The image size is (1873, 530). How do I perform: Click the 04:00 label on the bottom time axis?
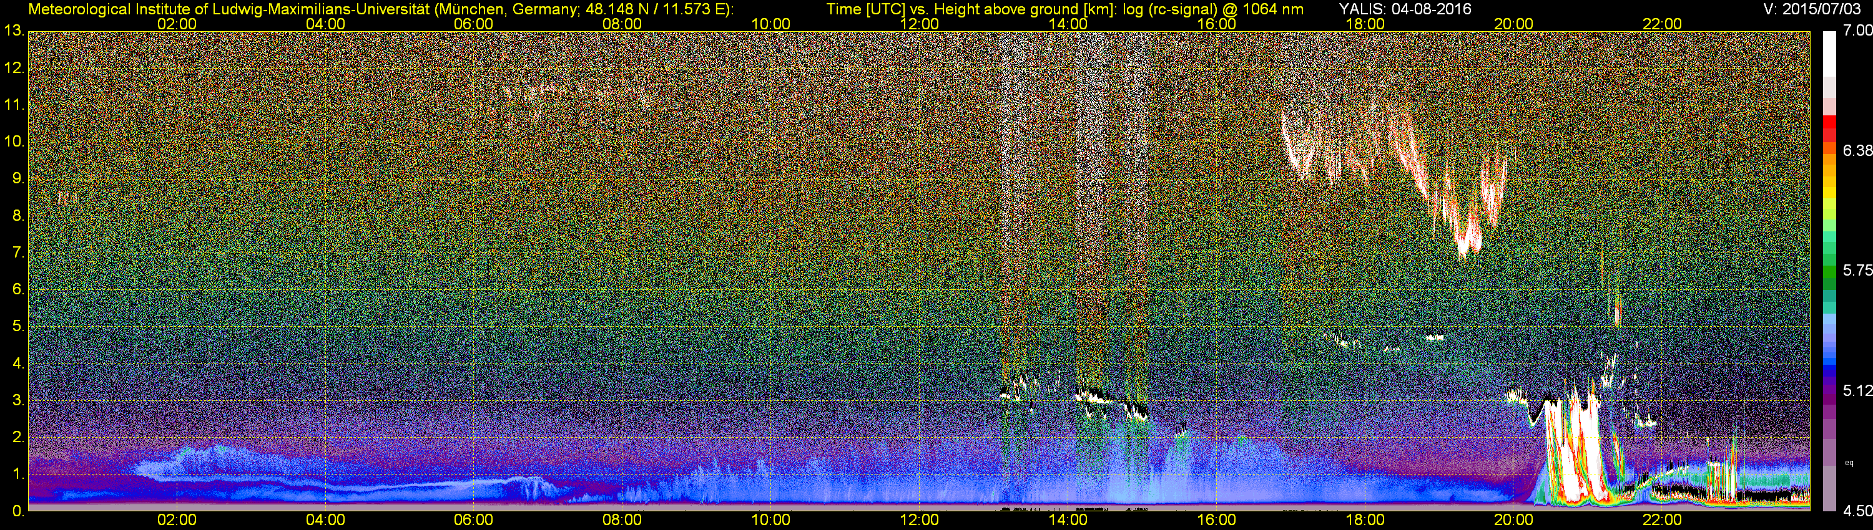click(325, 521)
